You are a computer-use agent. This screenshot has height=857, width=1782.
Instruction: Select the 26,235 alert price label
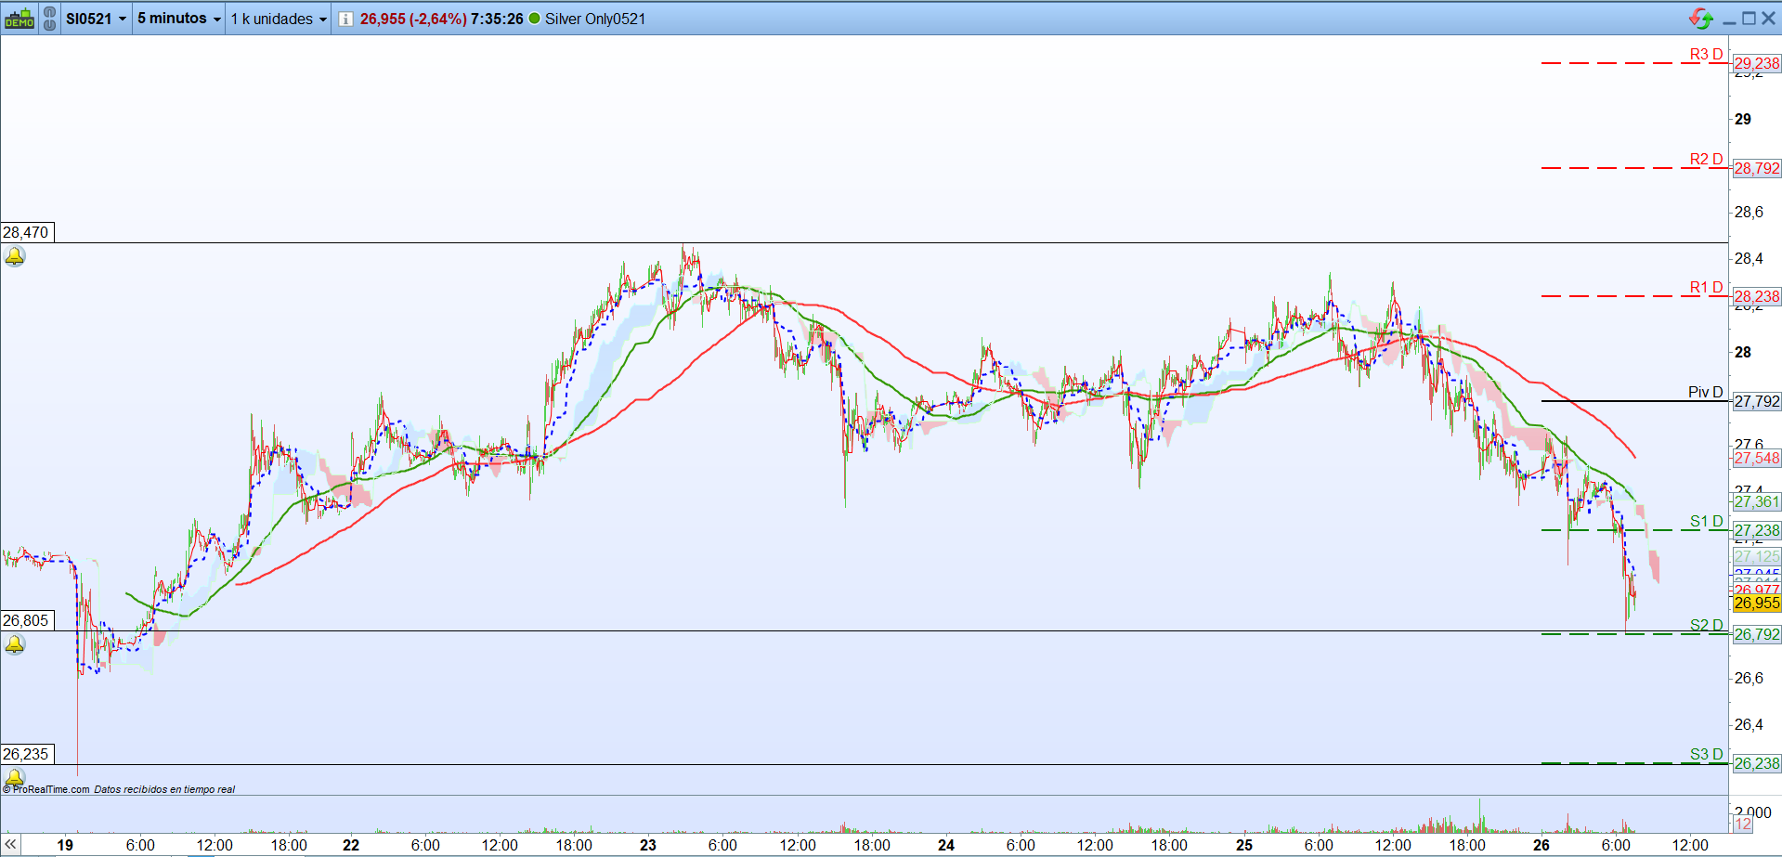click(x=26, y=754)
